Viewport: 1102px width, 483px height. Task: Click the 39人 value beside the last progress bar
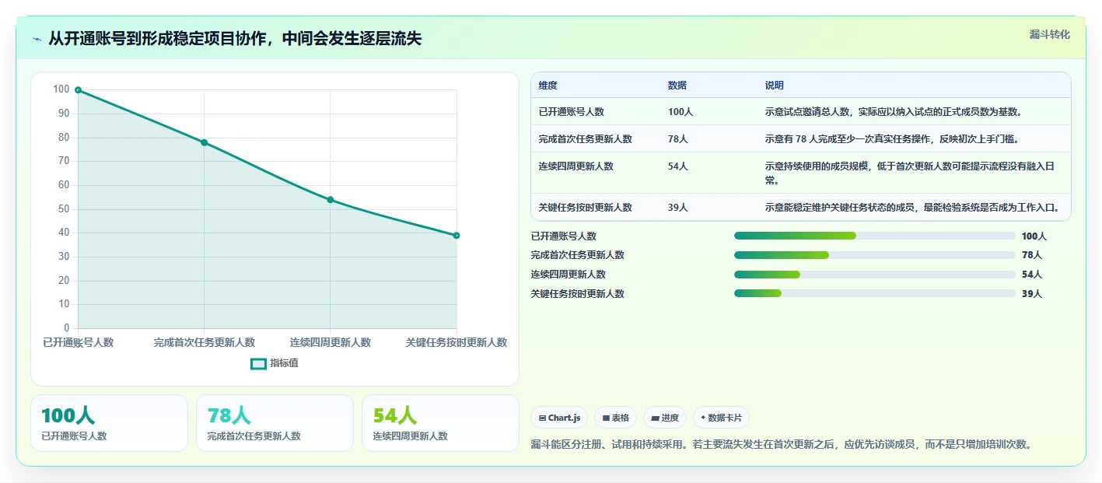click(x=1032, y=294)
